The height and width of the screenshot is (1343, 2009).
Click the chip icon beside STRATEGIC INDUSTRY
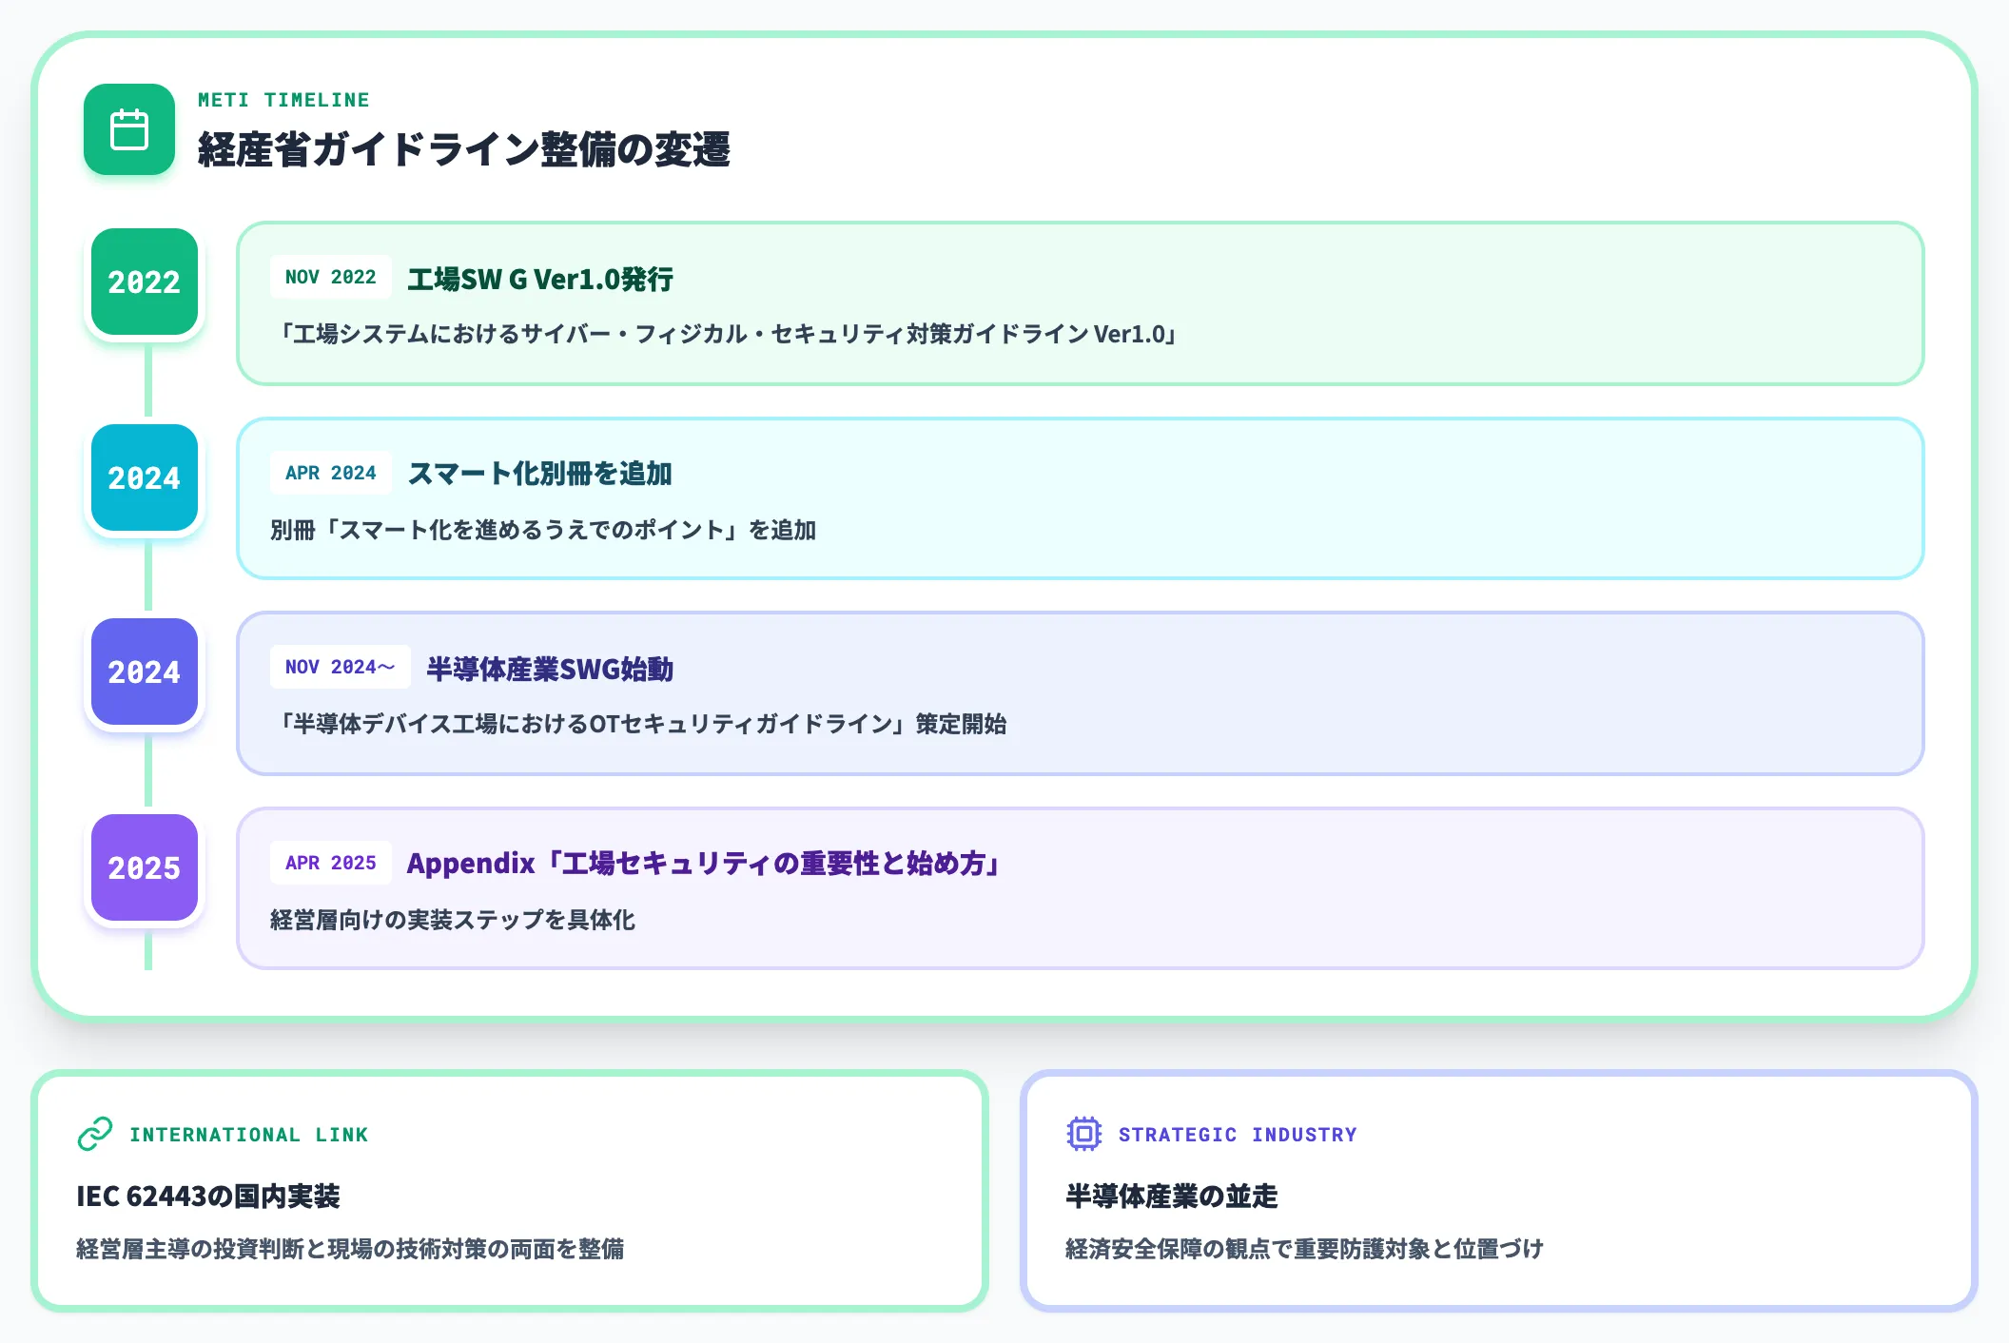coord(1083,1134)
